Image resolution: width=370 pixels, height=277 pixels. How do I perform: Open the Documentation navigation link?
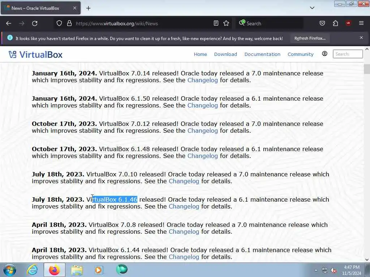262,54
